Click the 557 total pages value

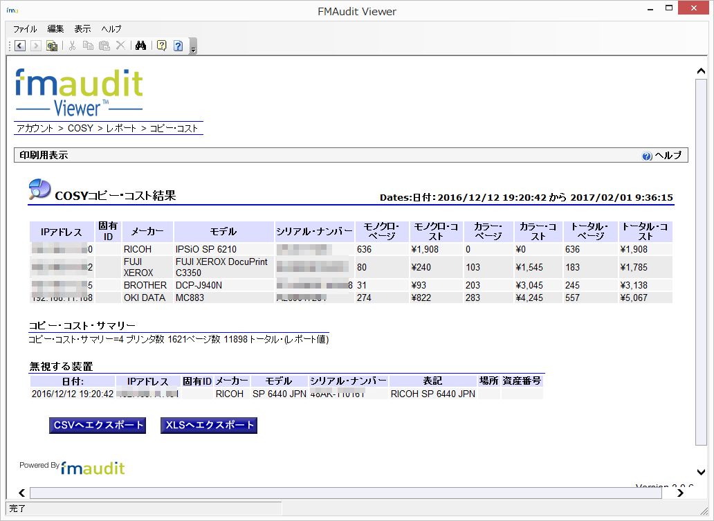click(x=572, y=298)
